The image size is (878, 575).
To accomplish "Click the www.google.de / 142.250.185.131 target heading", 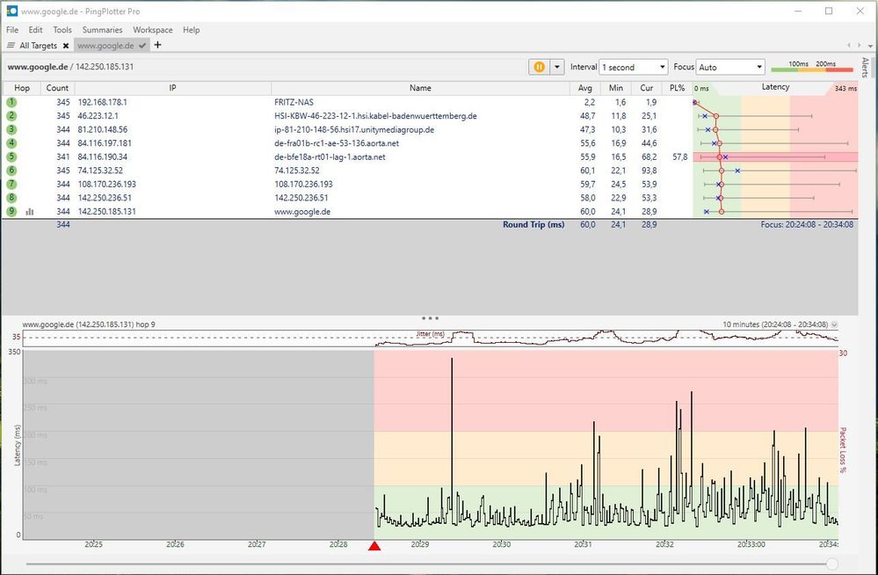I will coord(70,67).
